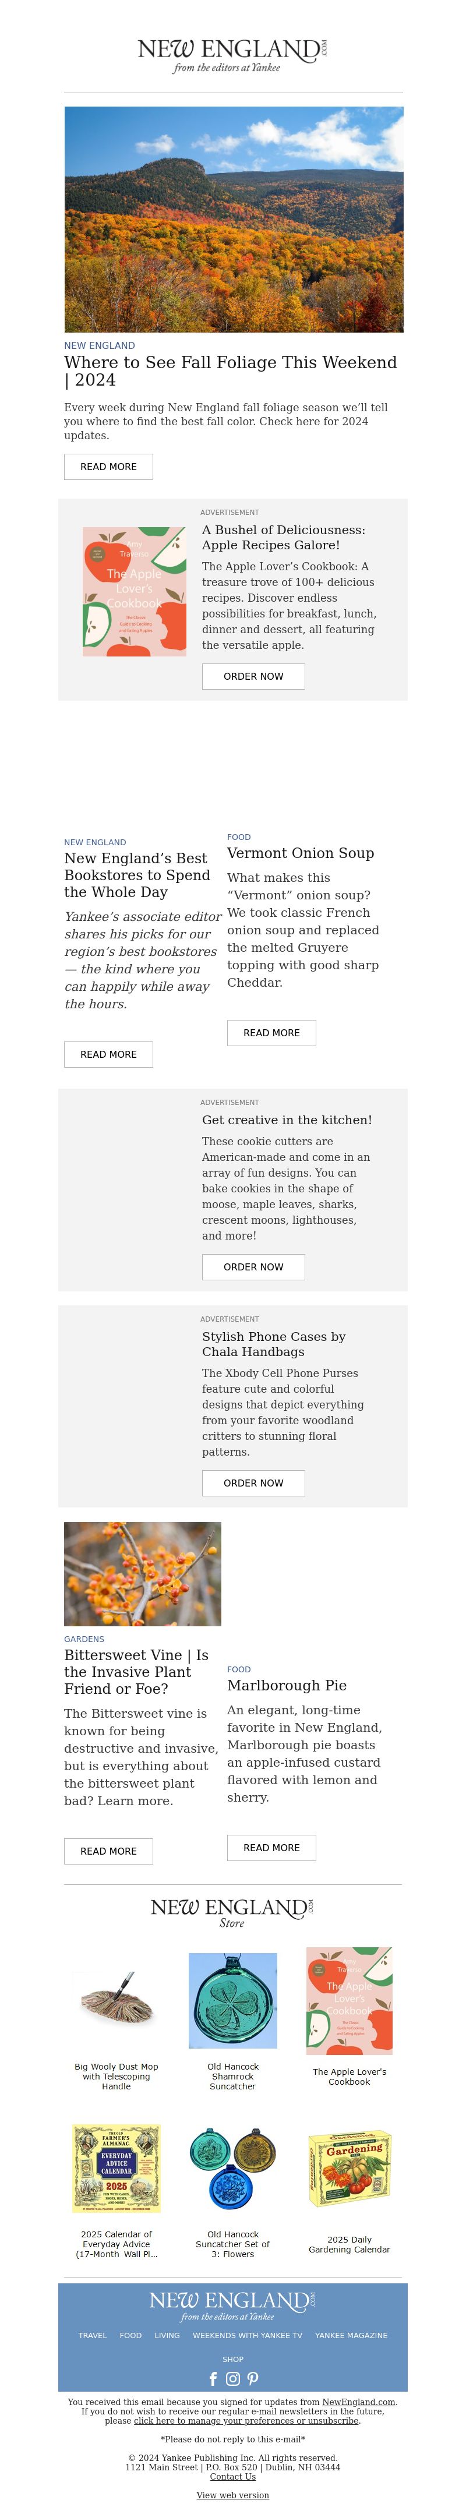Click the New England Store logo

point(232,1913)
